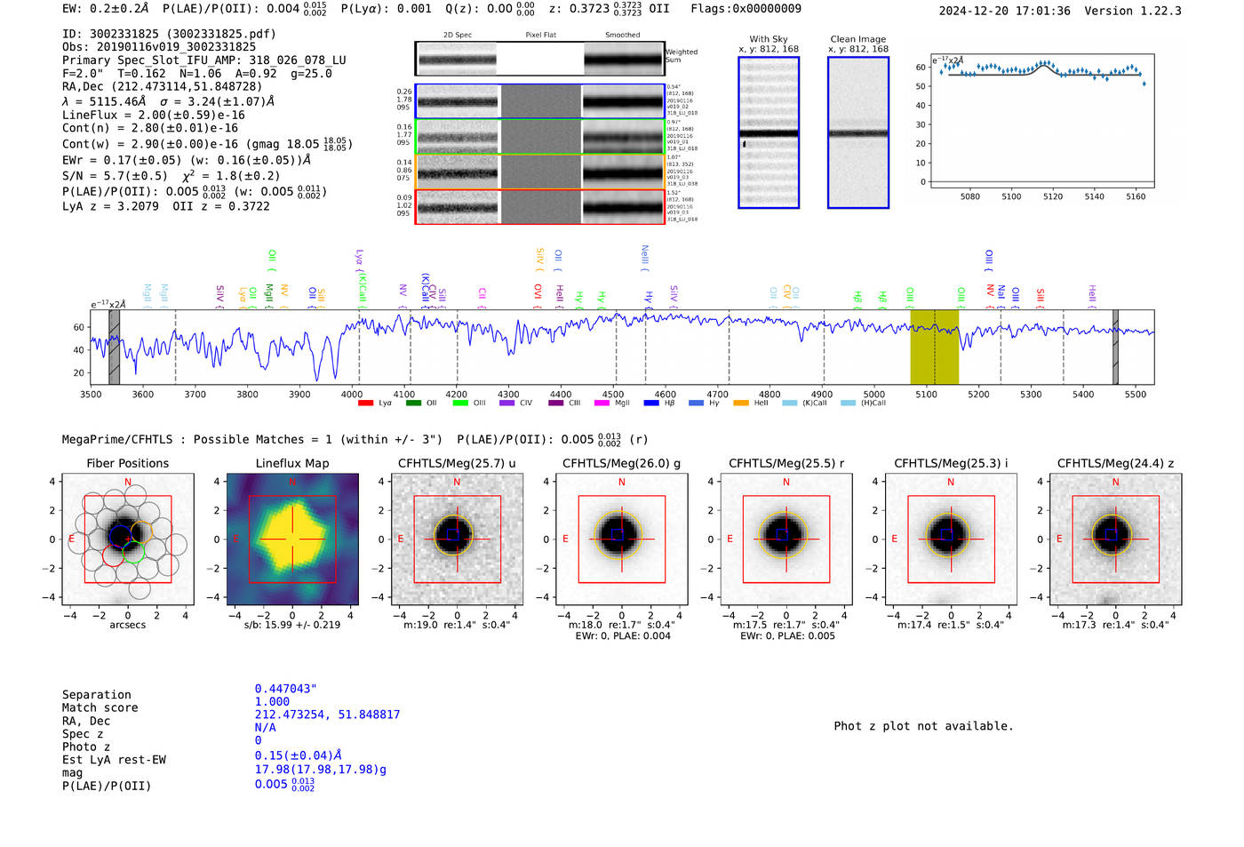The width and height of the screenshot is (1244, 847).
Task: Click the Lineflux Map image
Action: 292,539
